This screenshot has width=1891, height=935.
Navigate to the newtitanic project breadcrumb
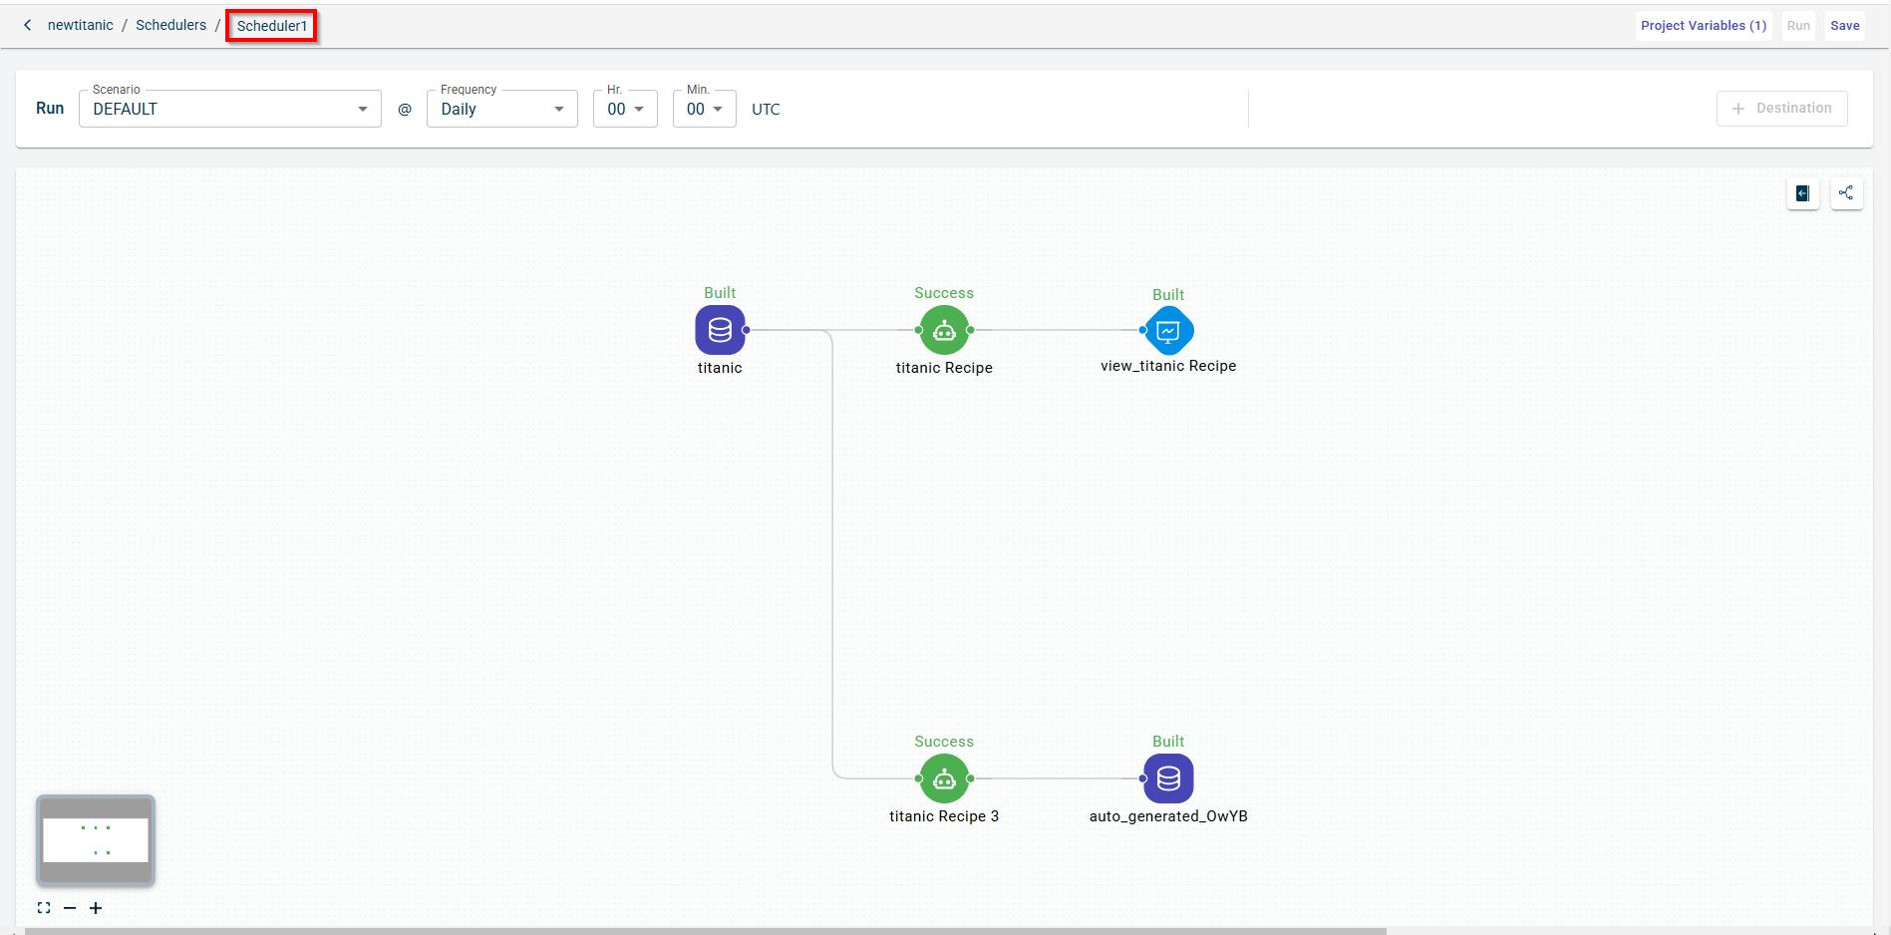click(x=80, y=25)
